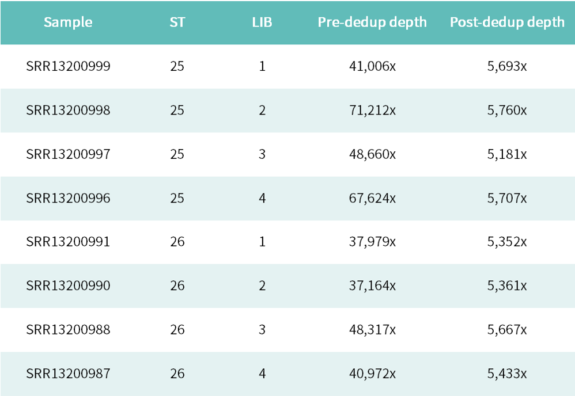Select sample SRR13200998 cell
The width and height of the screenshot is (575, 396).
68,110
